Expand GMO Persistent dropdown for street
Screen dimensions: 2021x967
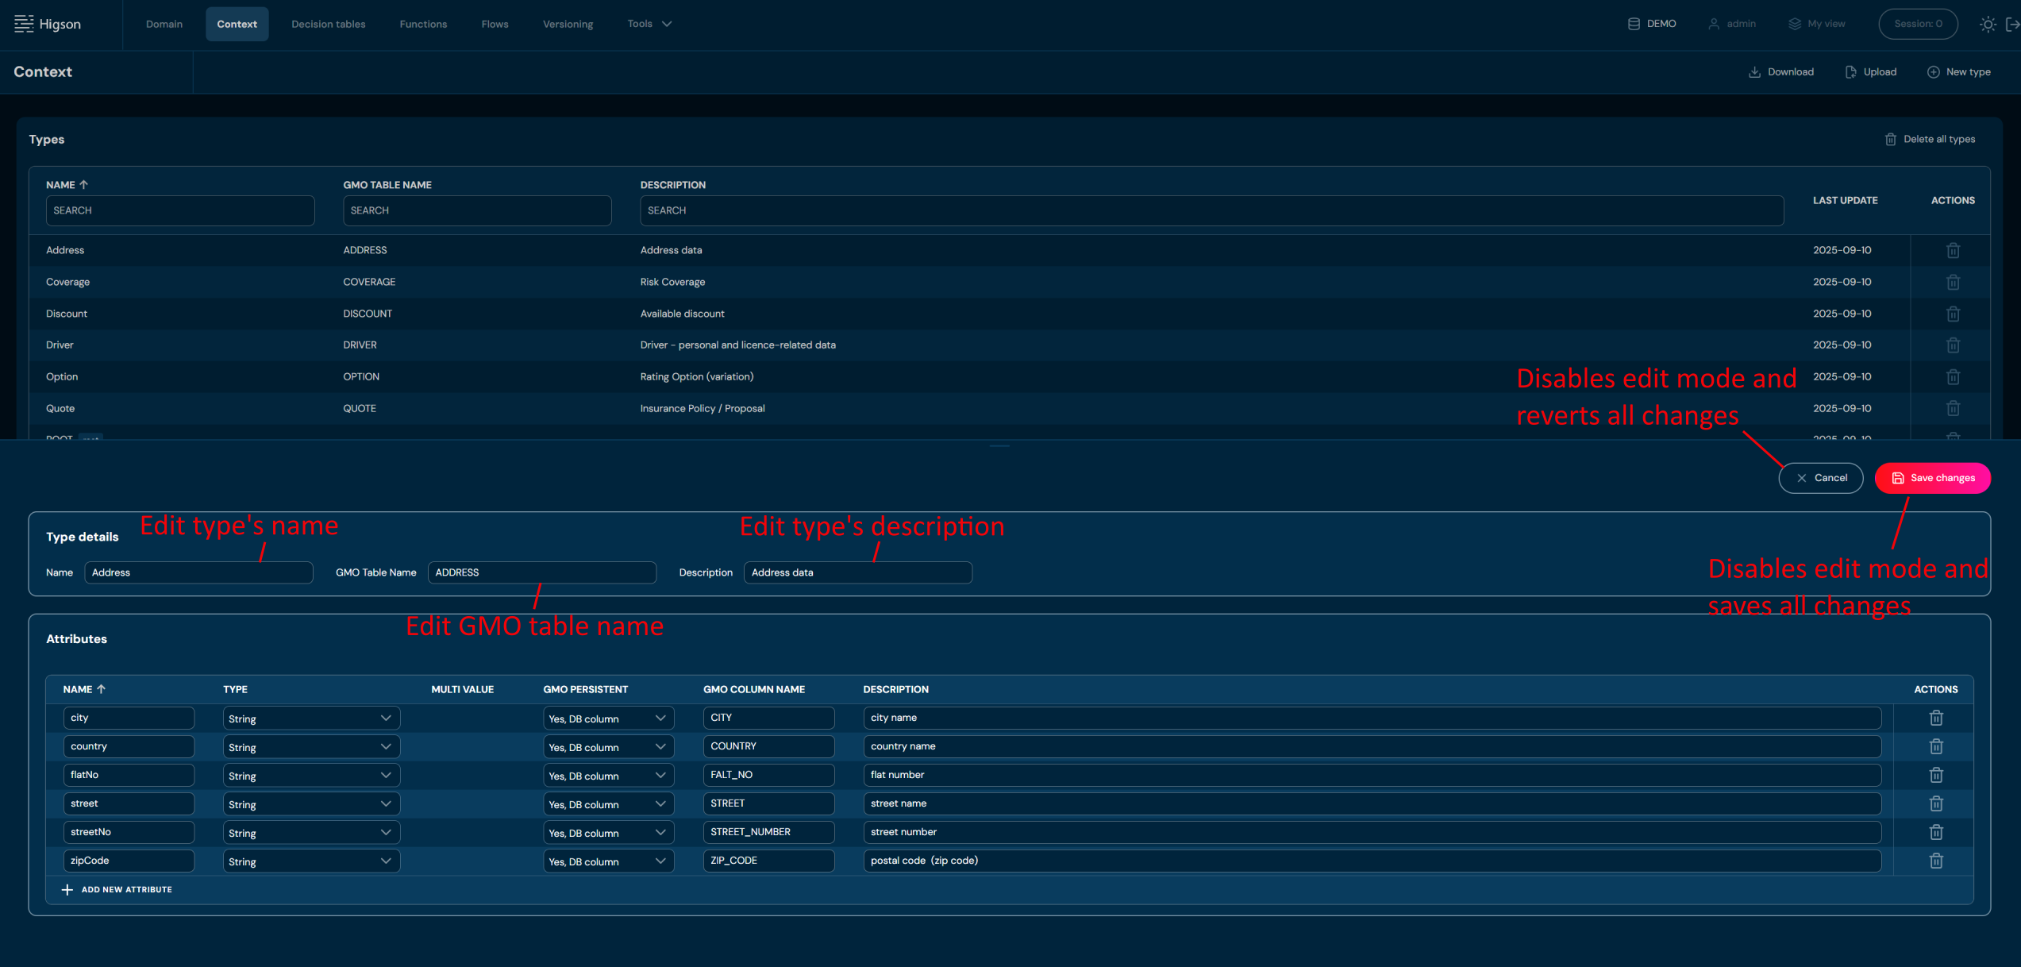tap(608, 804)
